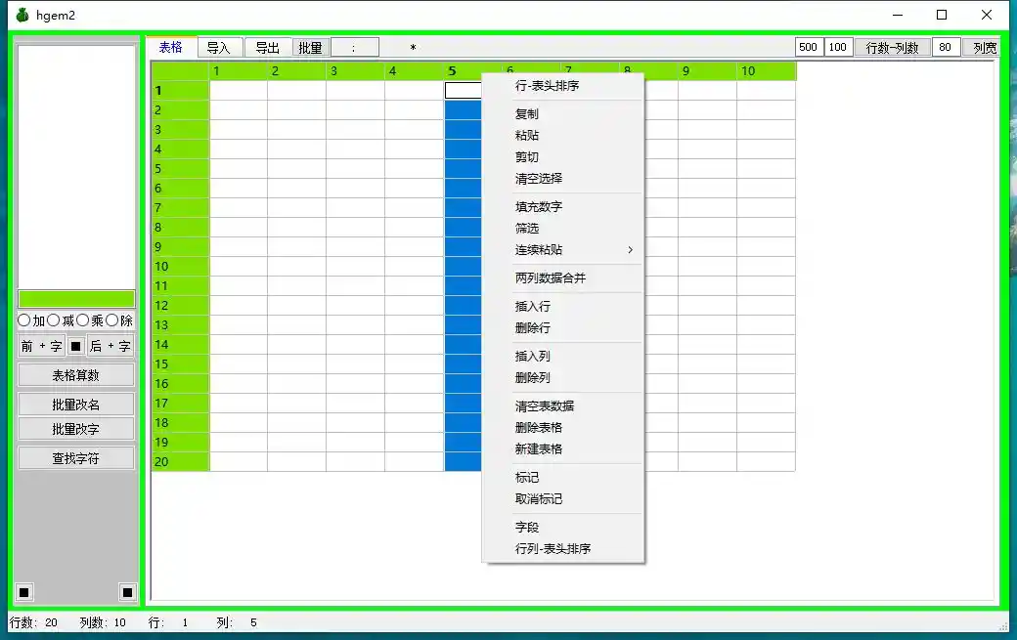
Task: Select row header 7
Action: 180,208
